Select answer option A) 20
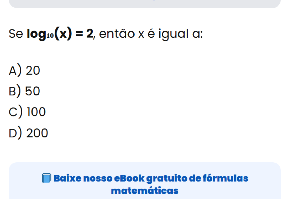 point(24,70)
